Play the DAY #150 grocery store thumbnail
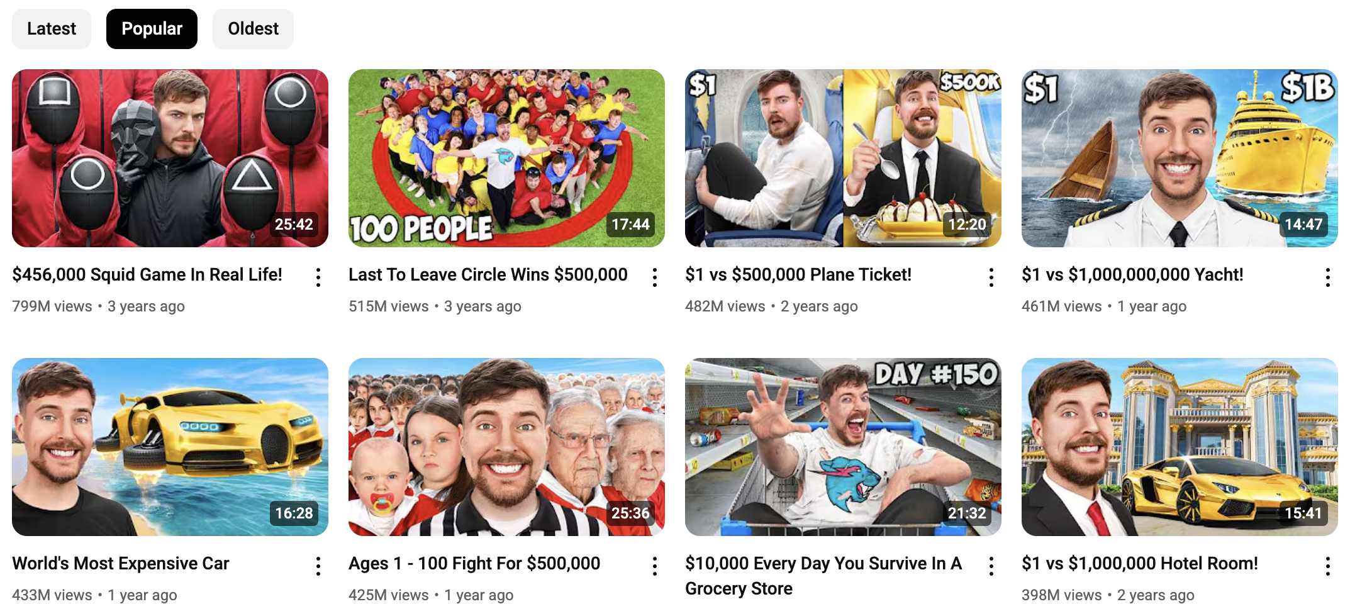 [843, 447]
